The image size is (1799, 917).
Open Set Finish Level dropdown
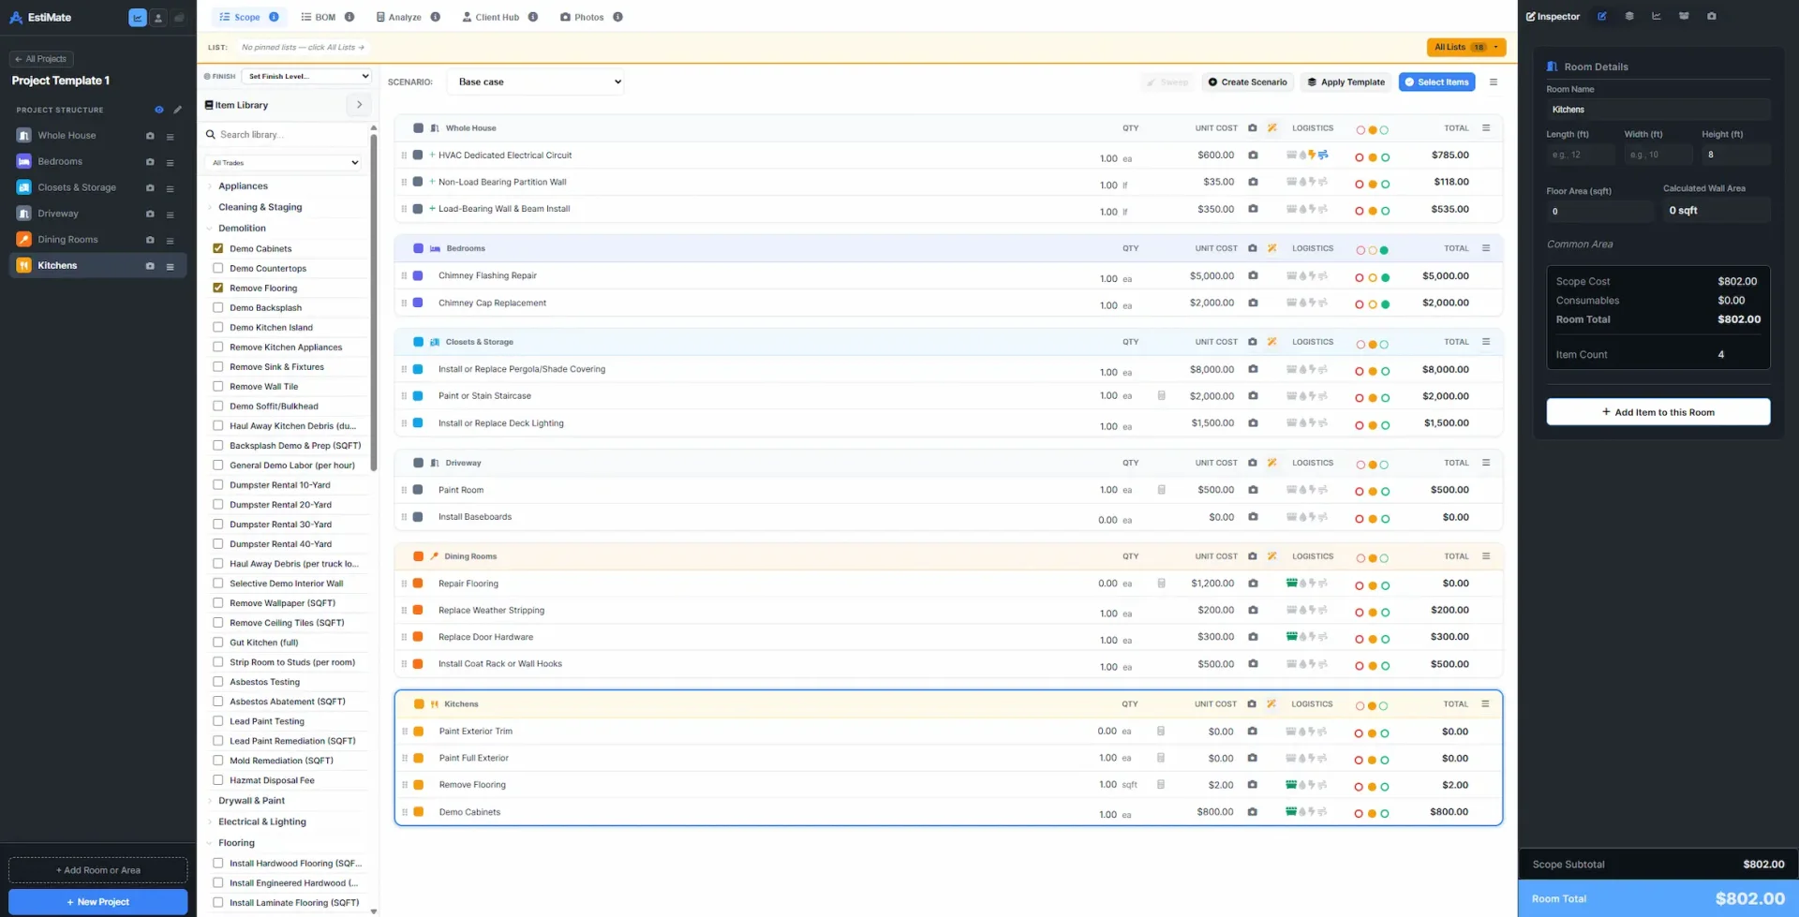pos(306,76)
